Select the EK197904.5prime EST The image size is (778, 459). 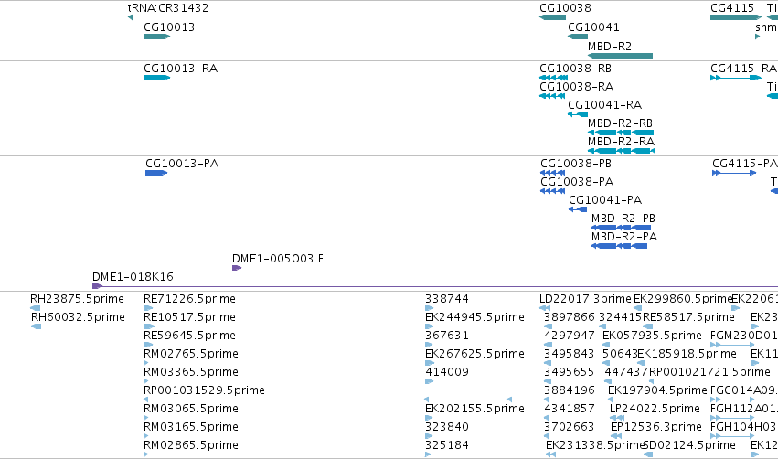[x=612, y=400]
